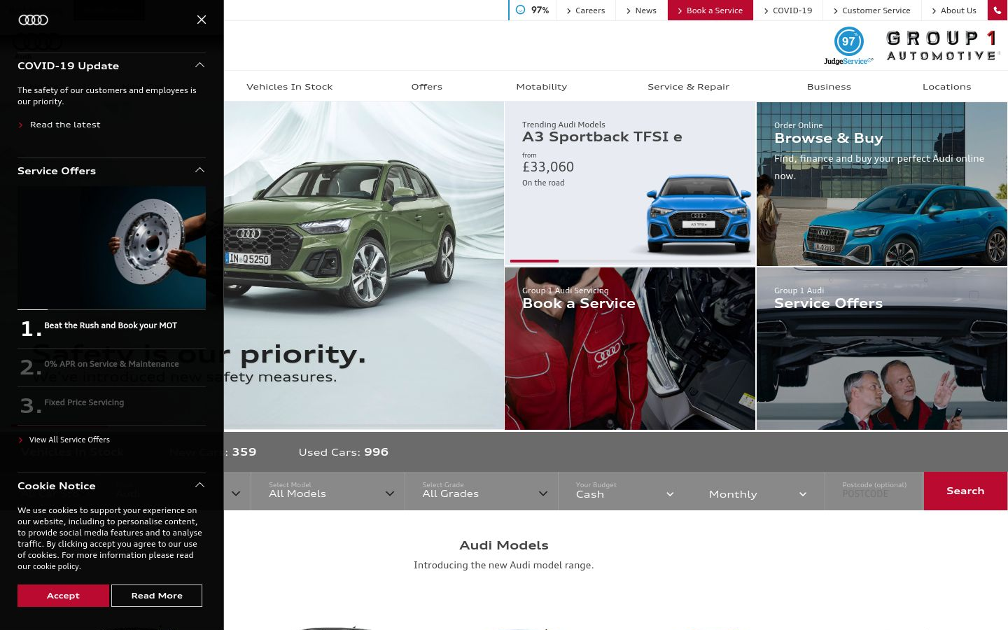
Task: Open the Offers menu
Action: coord(427,87)
